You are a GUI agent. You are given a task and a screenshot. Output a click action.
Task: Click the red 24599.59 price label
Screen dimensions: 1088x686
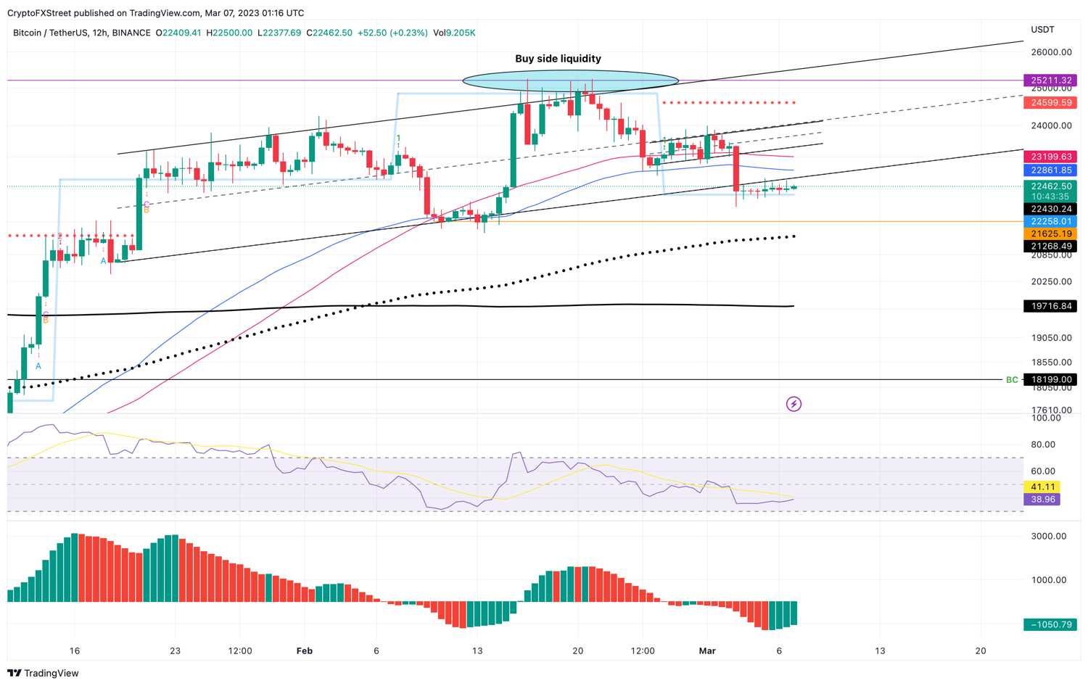(x=1050, y=102)
